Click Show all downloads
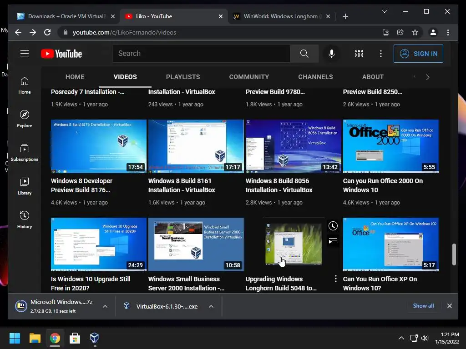The width and height of the screenshot is (466, 349). coord(423,306)
